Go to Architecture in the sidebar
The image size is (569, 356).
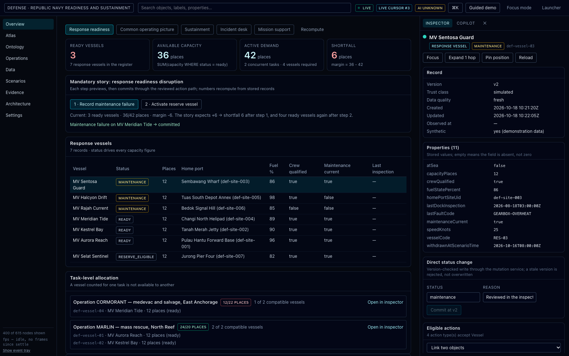tap(28, 104)
